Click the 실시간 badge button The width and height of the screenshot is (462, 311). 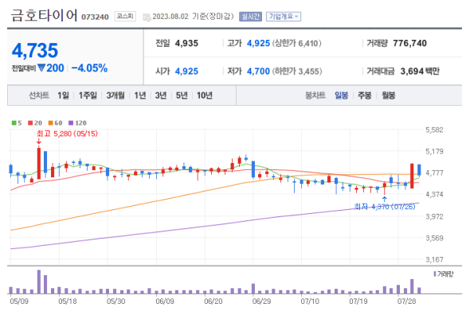[250, 17]
